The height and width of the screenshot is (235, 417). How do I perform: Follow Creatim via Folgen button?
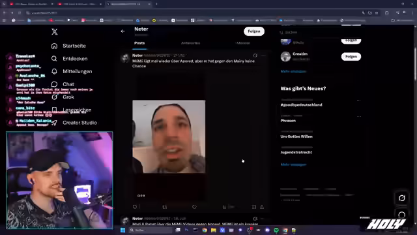click(x=351, y=57)
